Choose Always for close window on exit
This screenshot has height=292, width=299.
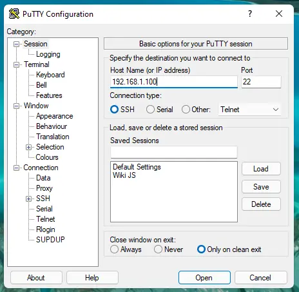114,249
